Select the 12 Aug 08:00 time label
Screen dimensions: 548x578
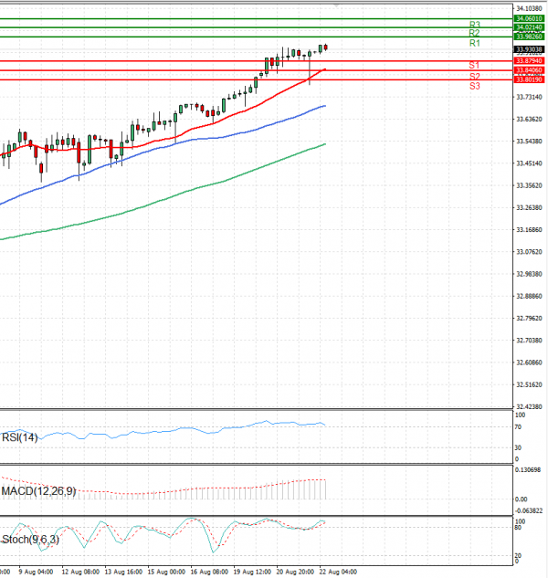coord(81,572)
